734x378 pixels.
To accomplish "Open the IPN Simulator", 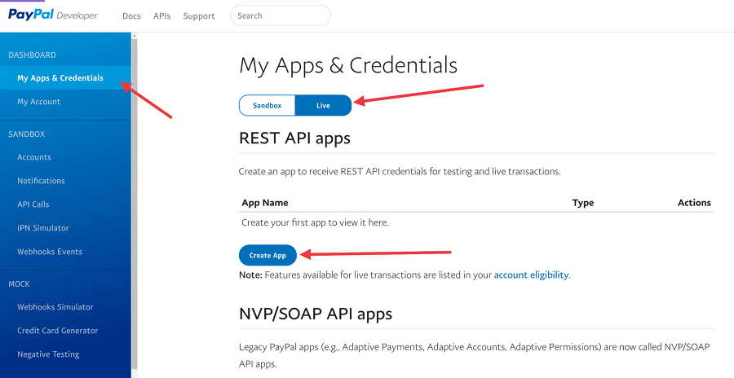I will (43, 228).
